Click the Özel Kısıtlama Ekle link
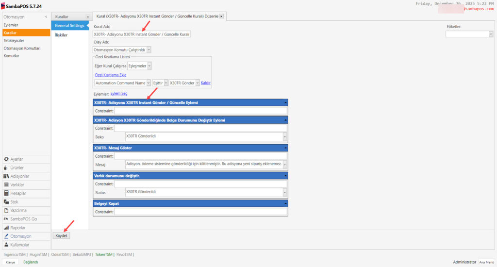Screen dimensions: 497x267 coord(110,75)
